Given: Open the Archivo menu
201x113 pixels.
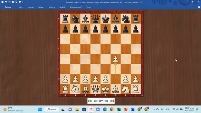Looking at the screenshot, I should pyautogui.click(x=8, y=7).
